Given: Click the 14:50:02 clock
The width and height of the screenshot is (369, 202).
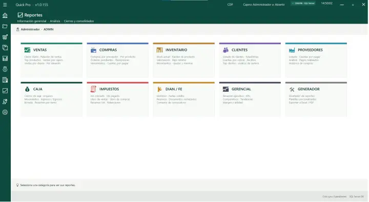Looking at the screenshot, I should 327,3.
